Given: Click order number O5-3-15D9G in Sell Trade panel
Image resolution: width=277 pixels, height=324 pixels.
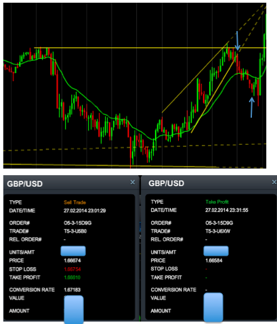Looking at the screenshot, I should (x=77, y=223).
